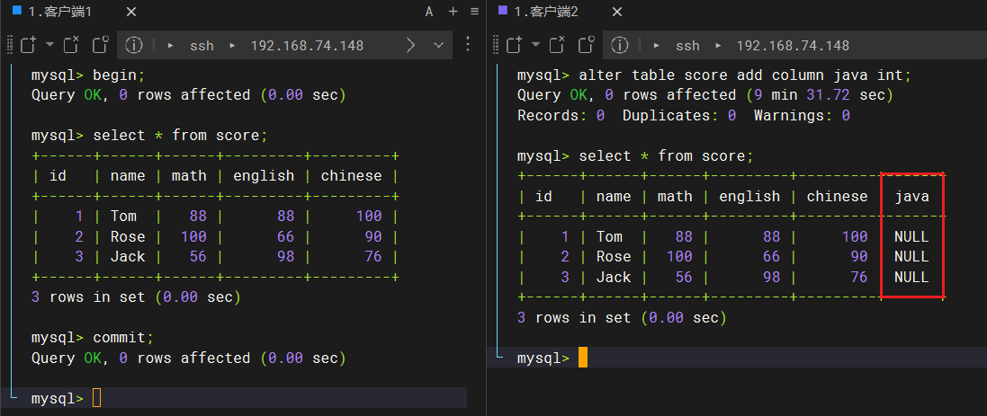Click duplicate-session icon in 客户端2 pane toolbar

click(587, 45)
